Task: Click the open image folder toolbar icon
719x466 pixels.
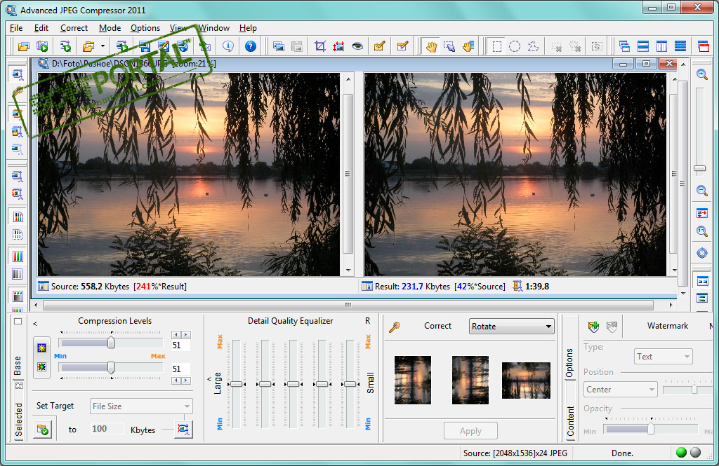Action: pyautogui.click(x=23, y=46)
